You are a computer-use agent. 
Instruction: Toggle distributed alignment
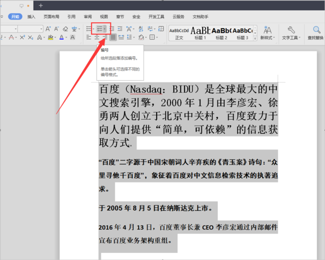[x=121, y=37]
